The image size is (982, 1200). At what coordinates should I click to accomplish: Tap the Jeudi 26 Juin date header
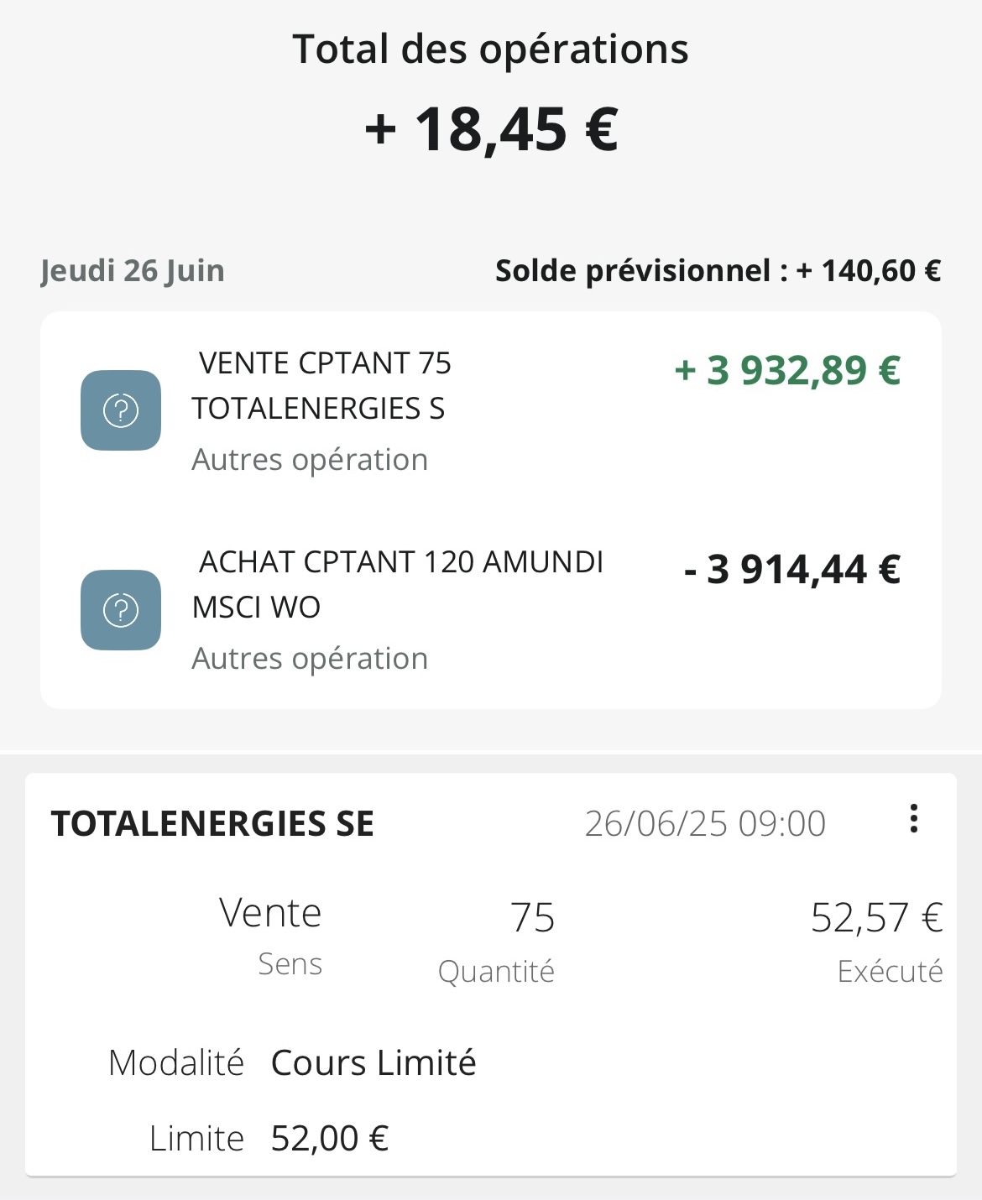point(133,271)
